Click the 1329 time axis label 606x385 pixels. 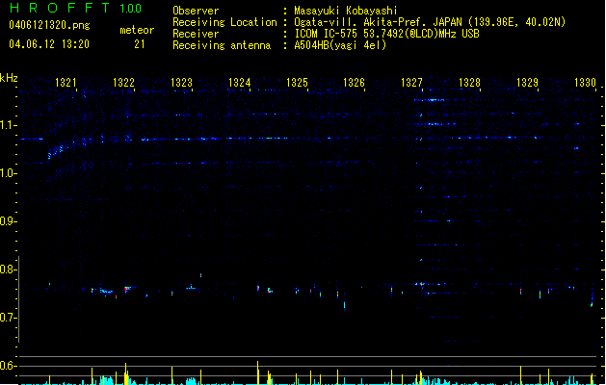click(527, 83)
